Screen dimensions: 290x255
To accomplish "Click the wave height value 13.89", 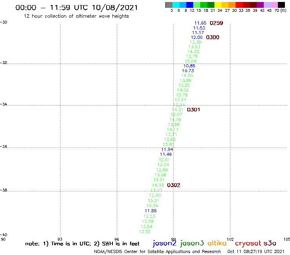I will [x=185, y=80].
